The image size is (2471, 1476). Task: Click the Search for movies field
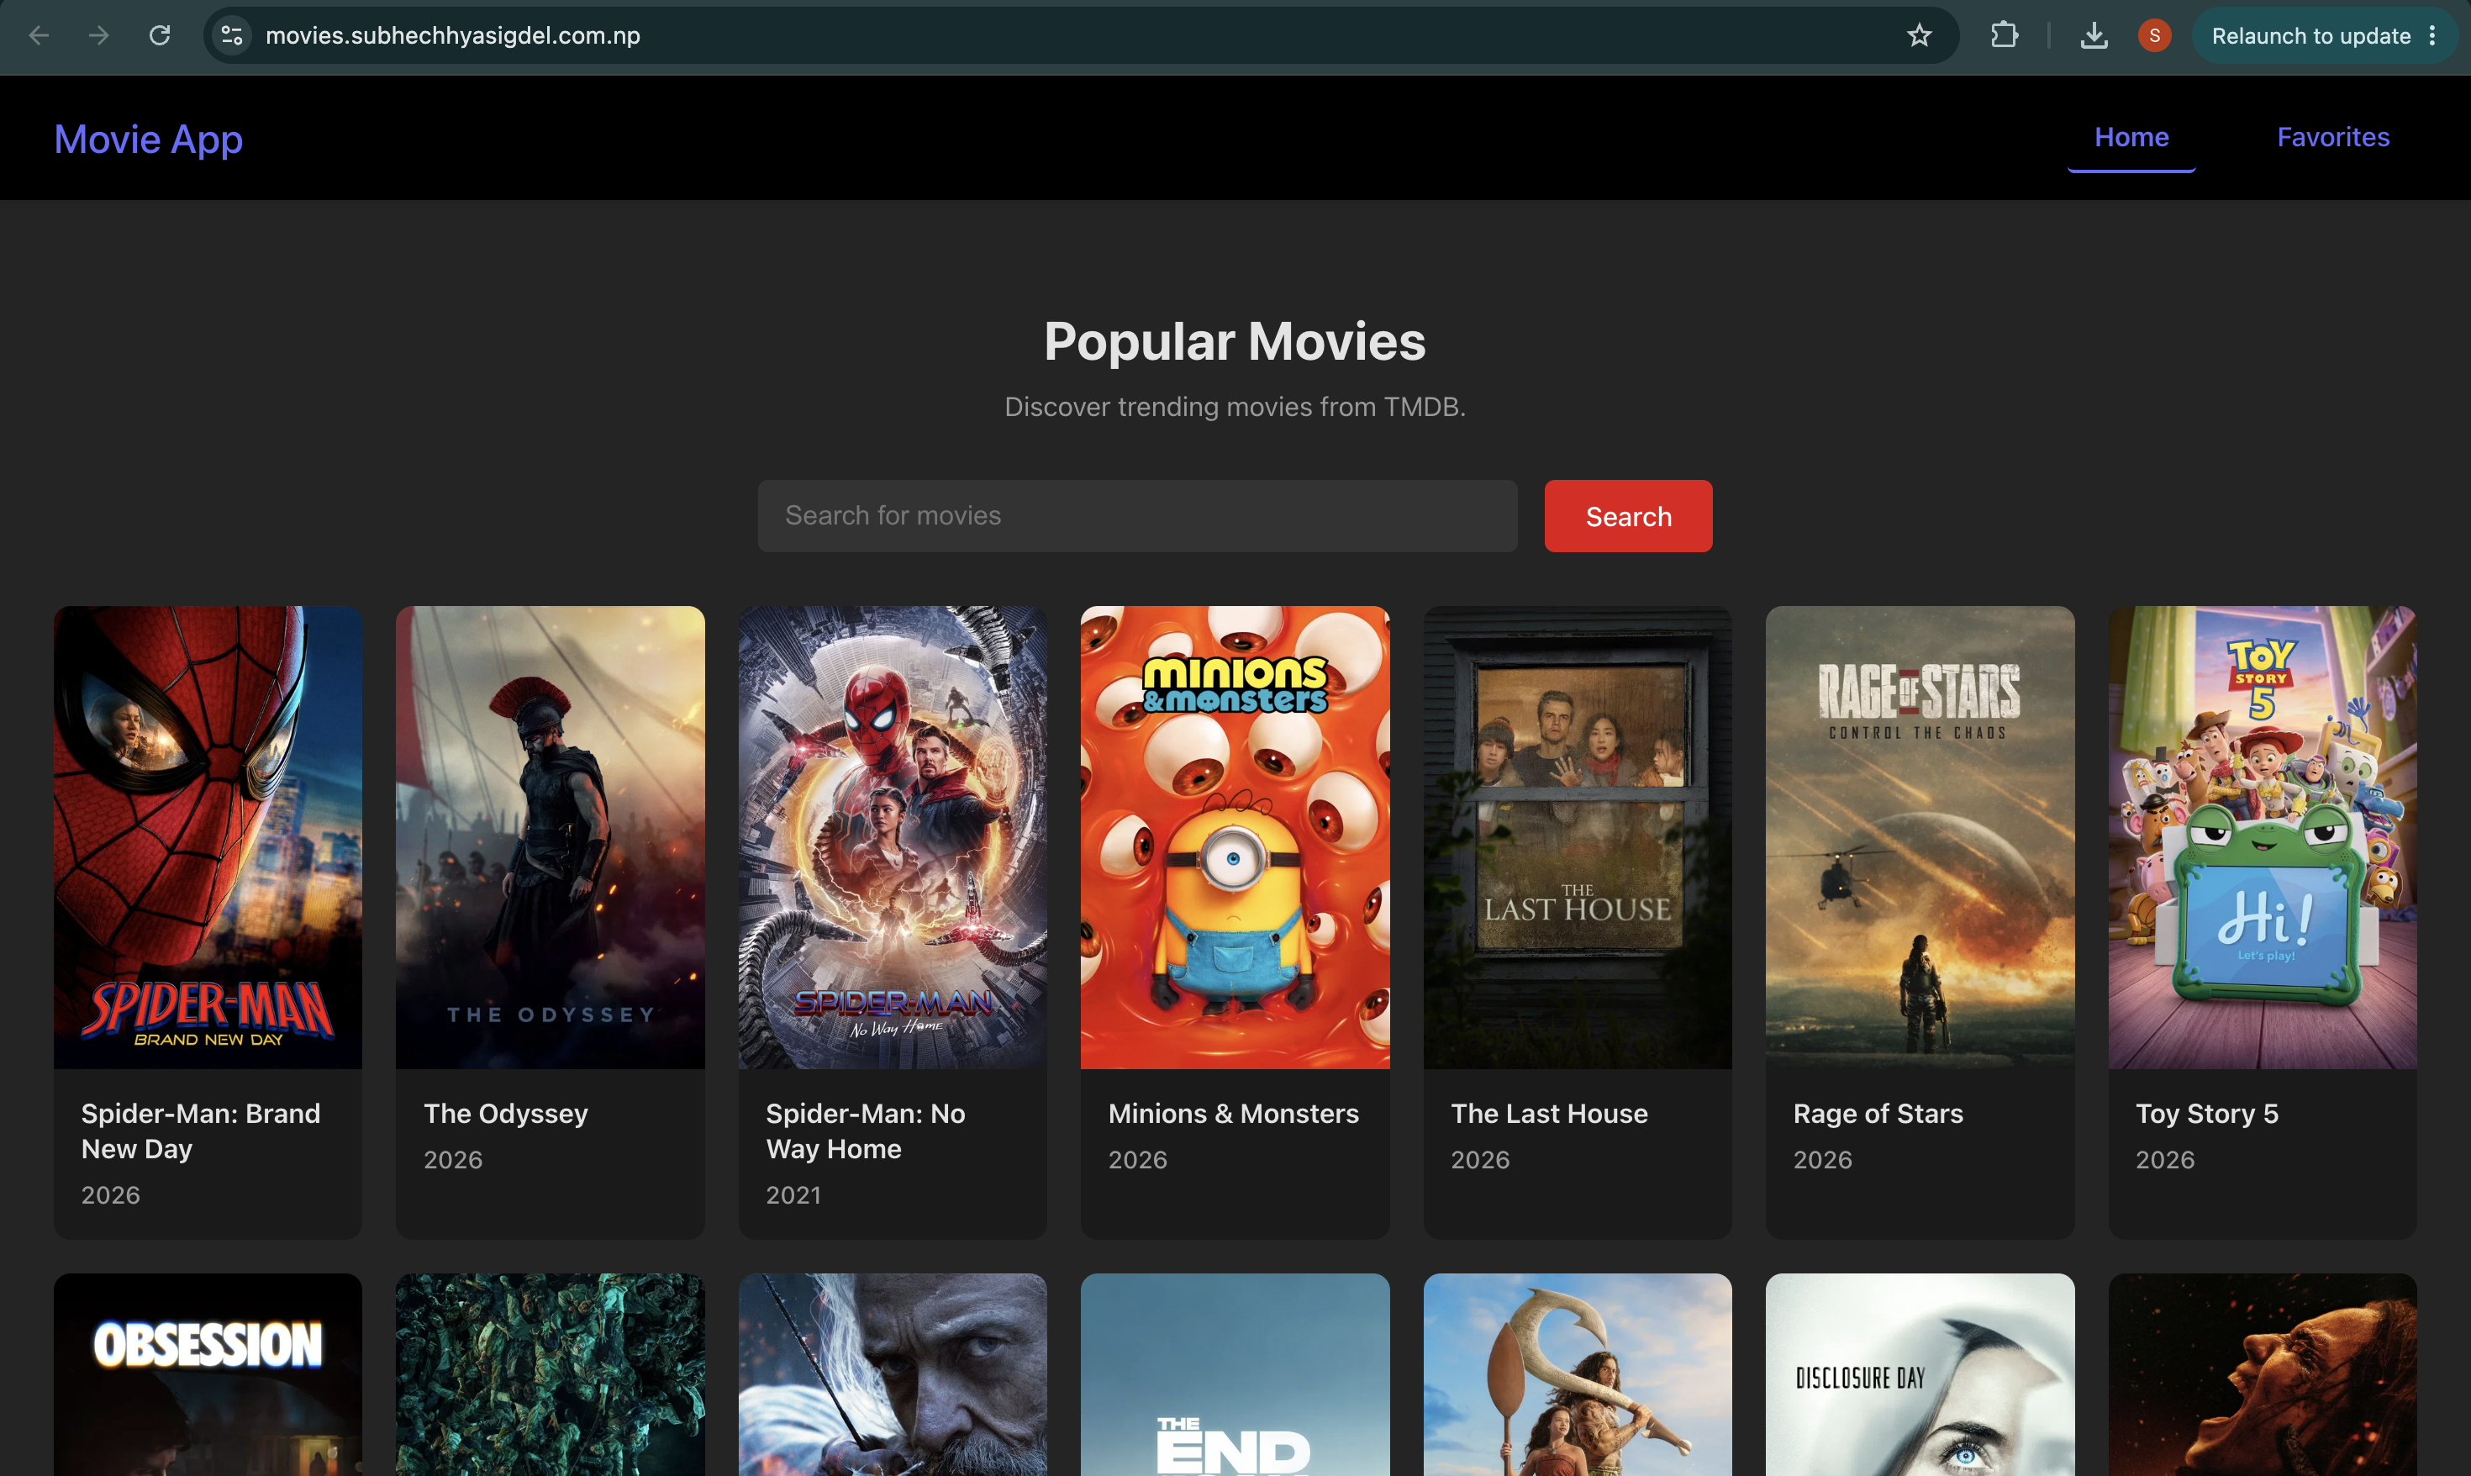pyautogui.click(x=1137, y=515)
